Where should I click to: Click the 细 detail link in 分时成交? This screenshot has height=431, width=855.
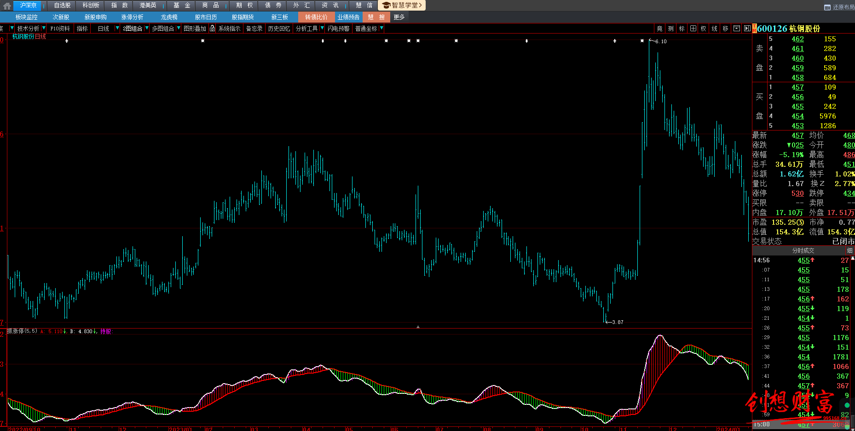click(849, 250)
